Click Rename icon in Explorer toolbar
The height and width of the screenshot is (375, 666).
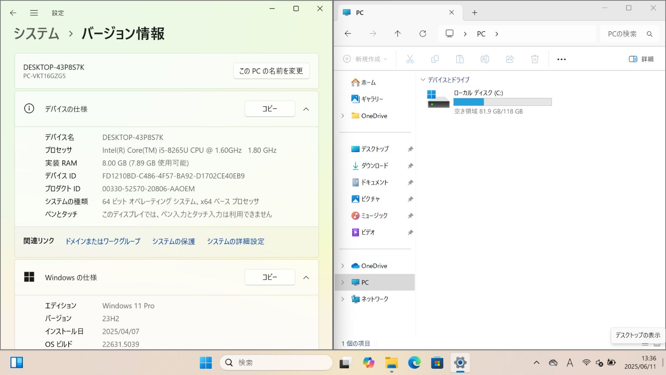click(x=485, y=59)
